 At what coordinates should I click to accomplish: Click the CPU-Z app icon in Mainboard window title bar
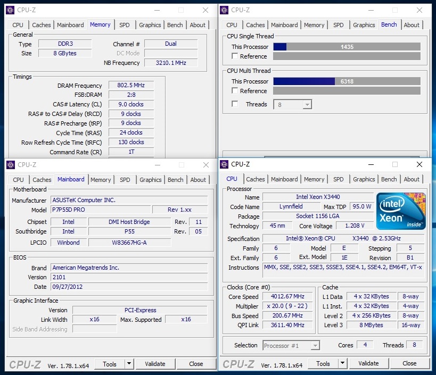(11, 165)
